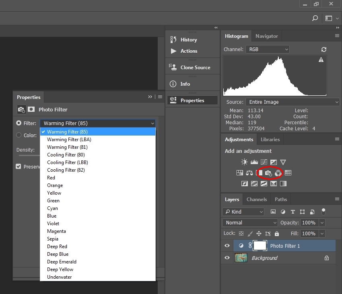The height and width of the screenshot is (294, 342).
Task: Choose Sepia from the filter list
Action: pyautogui.click(x=53, y=239)
